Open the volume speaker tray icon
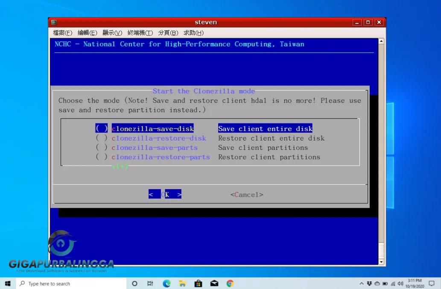The image size is (441, 289). [400, 283]
